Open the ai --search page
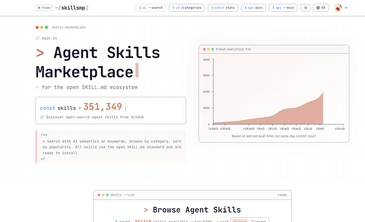The image size is (365, 222). pos(151,8)
